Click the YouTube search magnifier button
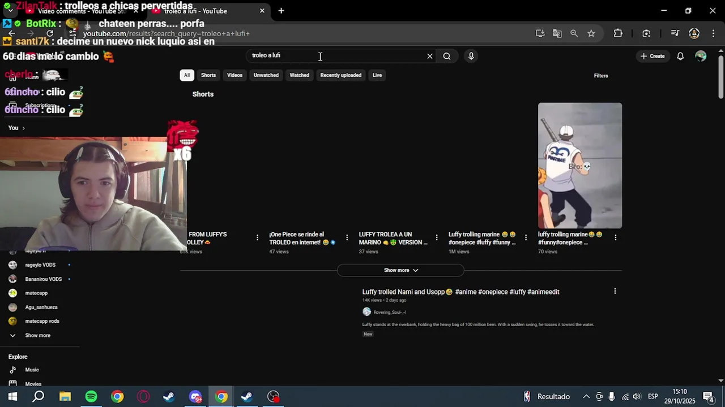The image size is (725, 407). tap(447, 56)
